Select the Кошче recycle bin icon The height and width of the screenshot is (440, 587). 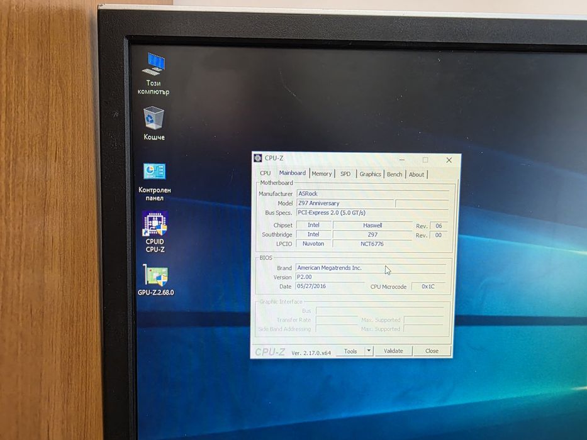click(x=154, y=123)
